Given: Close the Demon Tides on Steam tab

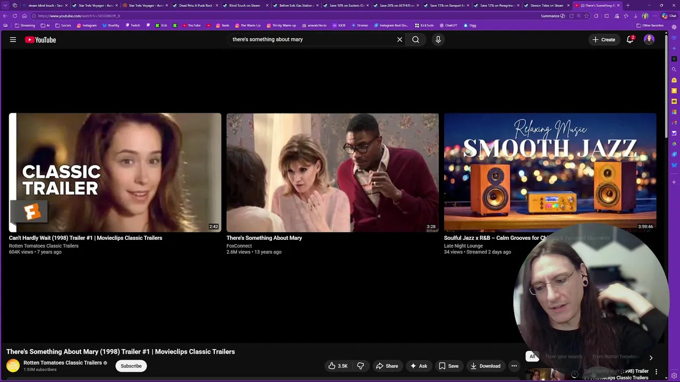Looking at the screenshot, I should tap(568, 5).
